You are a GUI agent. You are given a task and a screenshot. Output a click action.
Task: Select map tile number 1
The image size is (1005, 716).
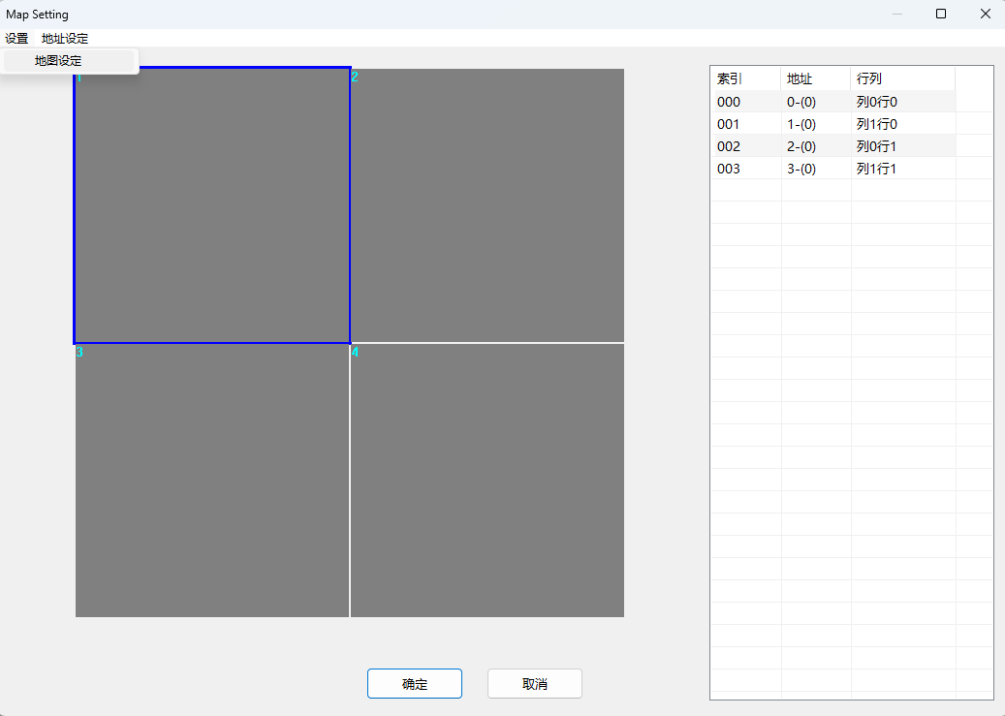click(212, 205)
